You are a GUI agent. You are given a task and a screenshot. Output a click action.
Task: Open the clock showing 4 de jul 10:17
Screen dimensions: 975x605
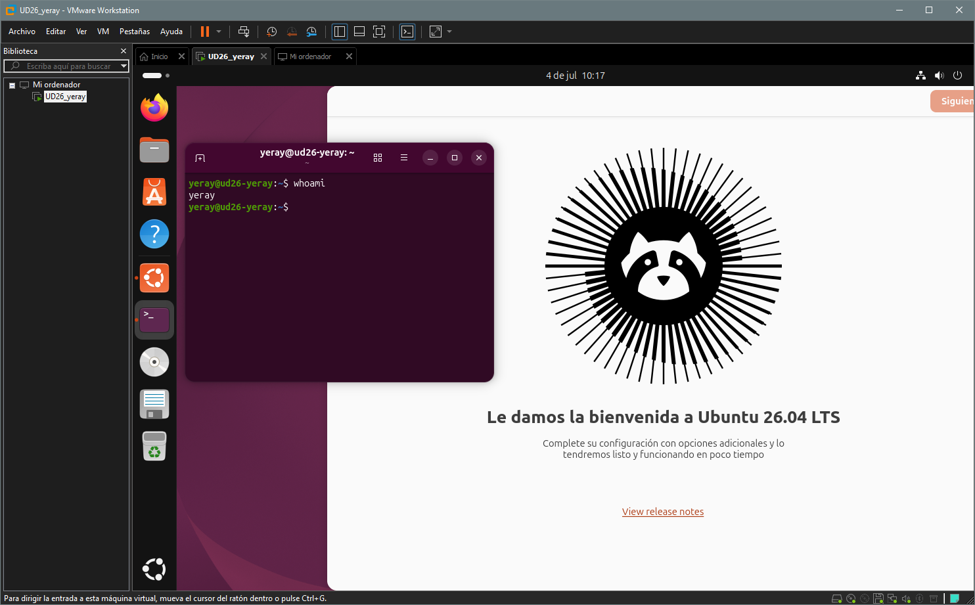click(576, 76)
